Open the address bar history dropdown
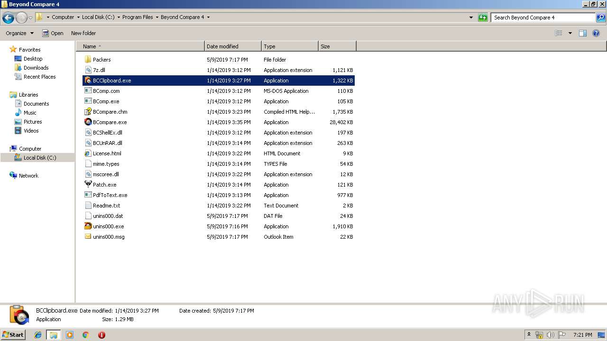The width and height of the screenshot is (607, 341). 471,18
